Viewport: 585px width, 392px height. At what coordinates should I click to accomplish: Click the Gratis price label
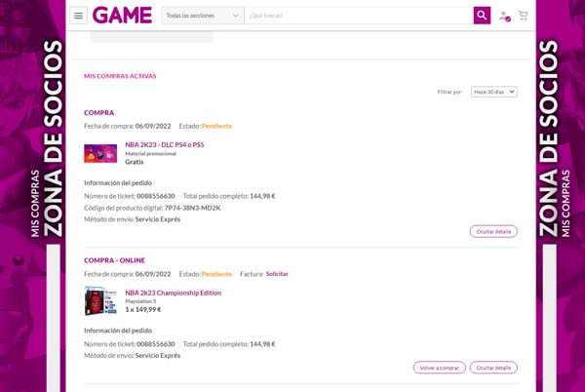(x=135, y=162)
